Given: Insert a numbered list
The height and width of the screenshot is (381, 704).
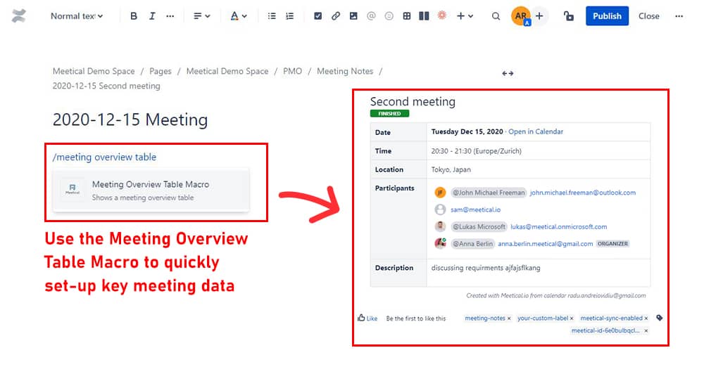Looking at the screenshot, I should (x=289, y=16).
